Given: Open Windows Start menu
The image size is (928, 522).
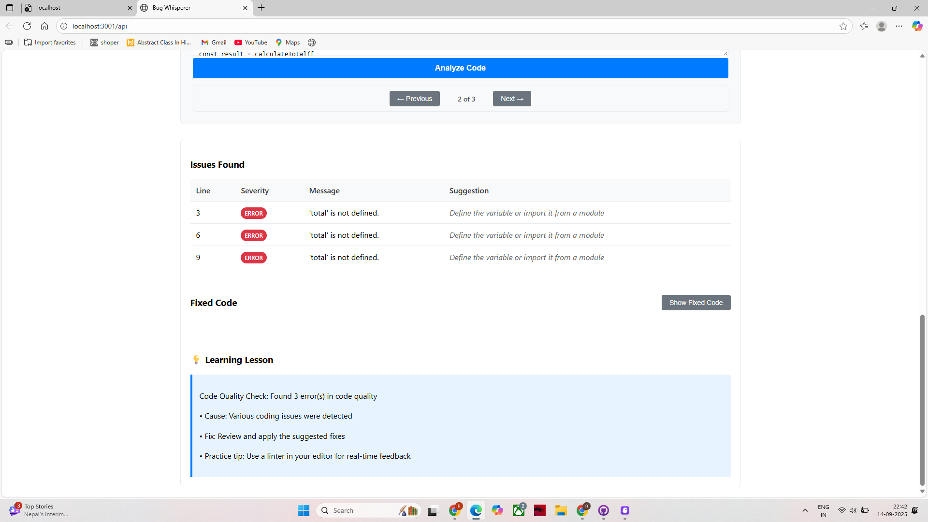Looking at the screenshot, I should coord(304,510).
